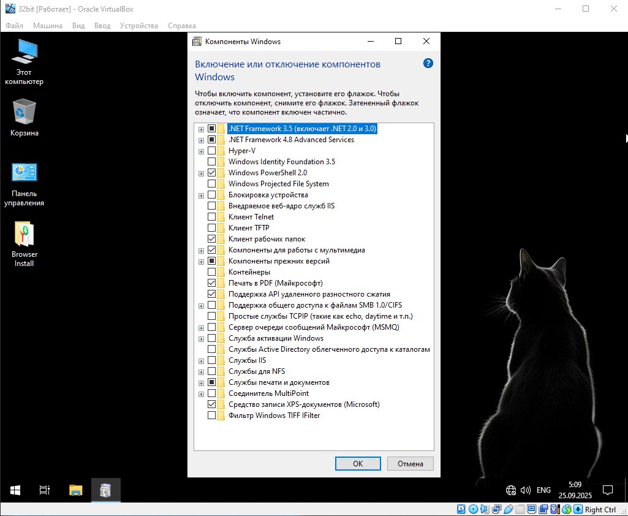Open the notification center icon

608,490
